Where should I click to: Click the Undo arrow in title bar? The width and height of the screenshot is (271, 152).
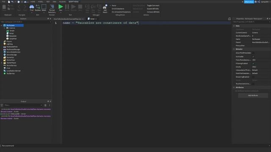(x=12, y=2)
